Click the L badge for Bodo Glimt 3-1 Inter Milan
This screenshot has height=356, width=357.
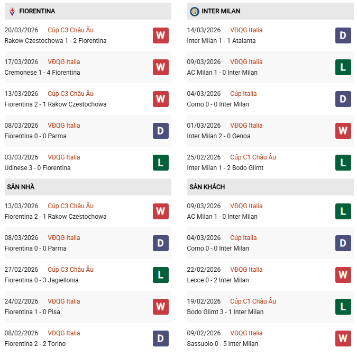coord(343,307)
